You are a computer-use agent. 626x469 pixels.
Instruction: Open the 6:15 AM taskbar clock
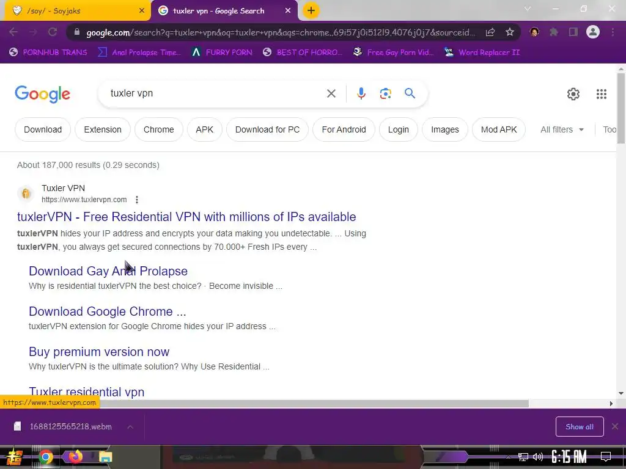569,457
